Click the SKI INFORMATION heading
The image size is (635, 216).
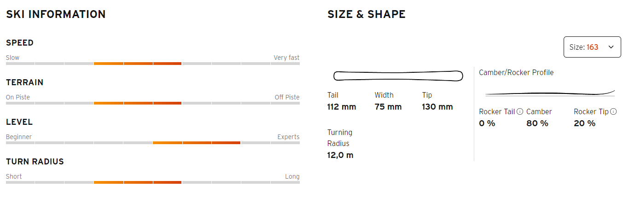[x=56, y=14]
